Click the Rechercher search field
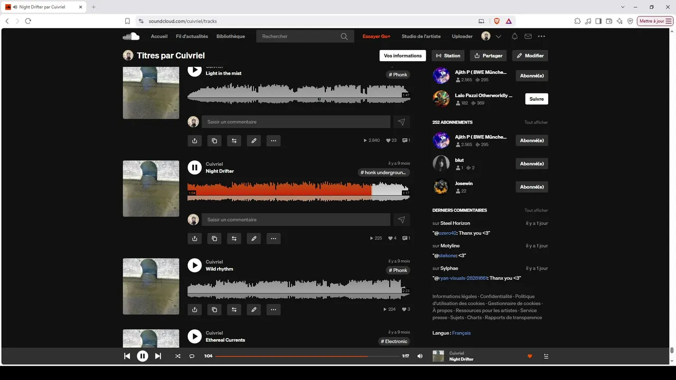This screenshot has width=676, height=380. click(x=305, y=36)
